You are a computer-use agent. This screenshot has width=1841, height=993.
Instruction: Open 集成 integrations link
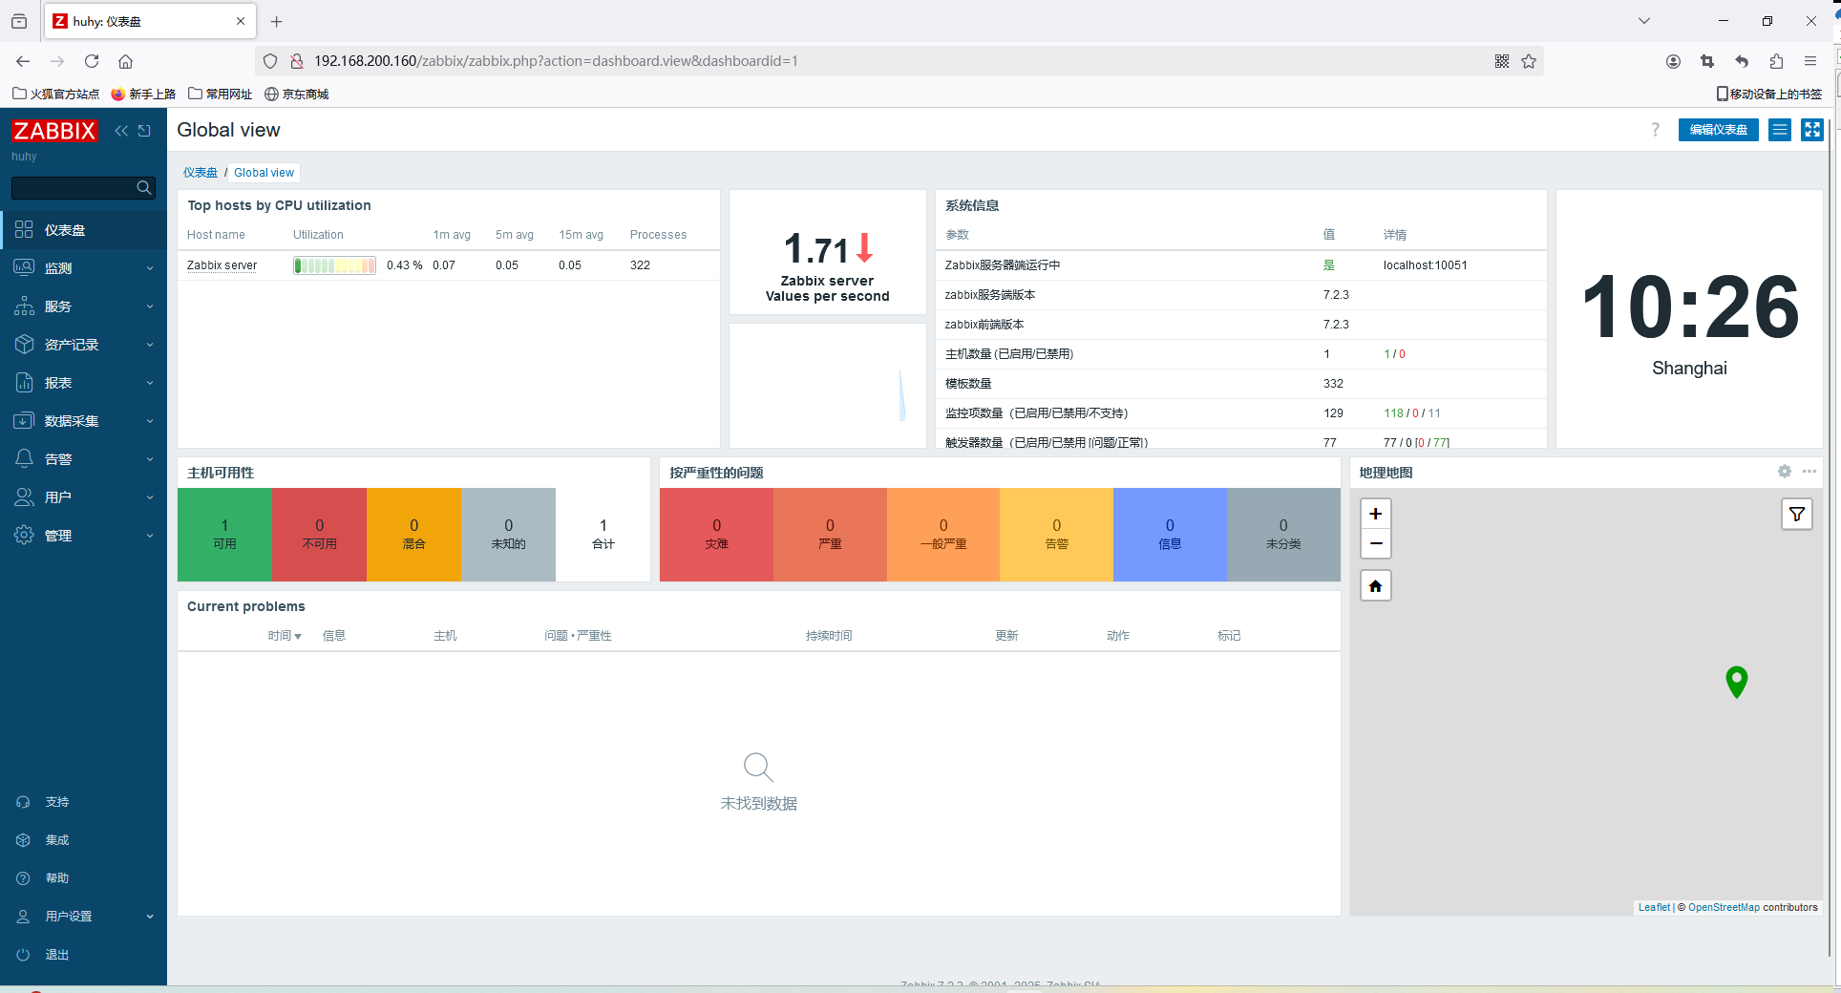pyautogui.click(x=56, y=840)
